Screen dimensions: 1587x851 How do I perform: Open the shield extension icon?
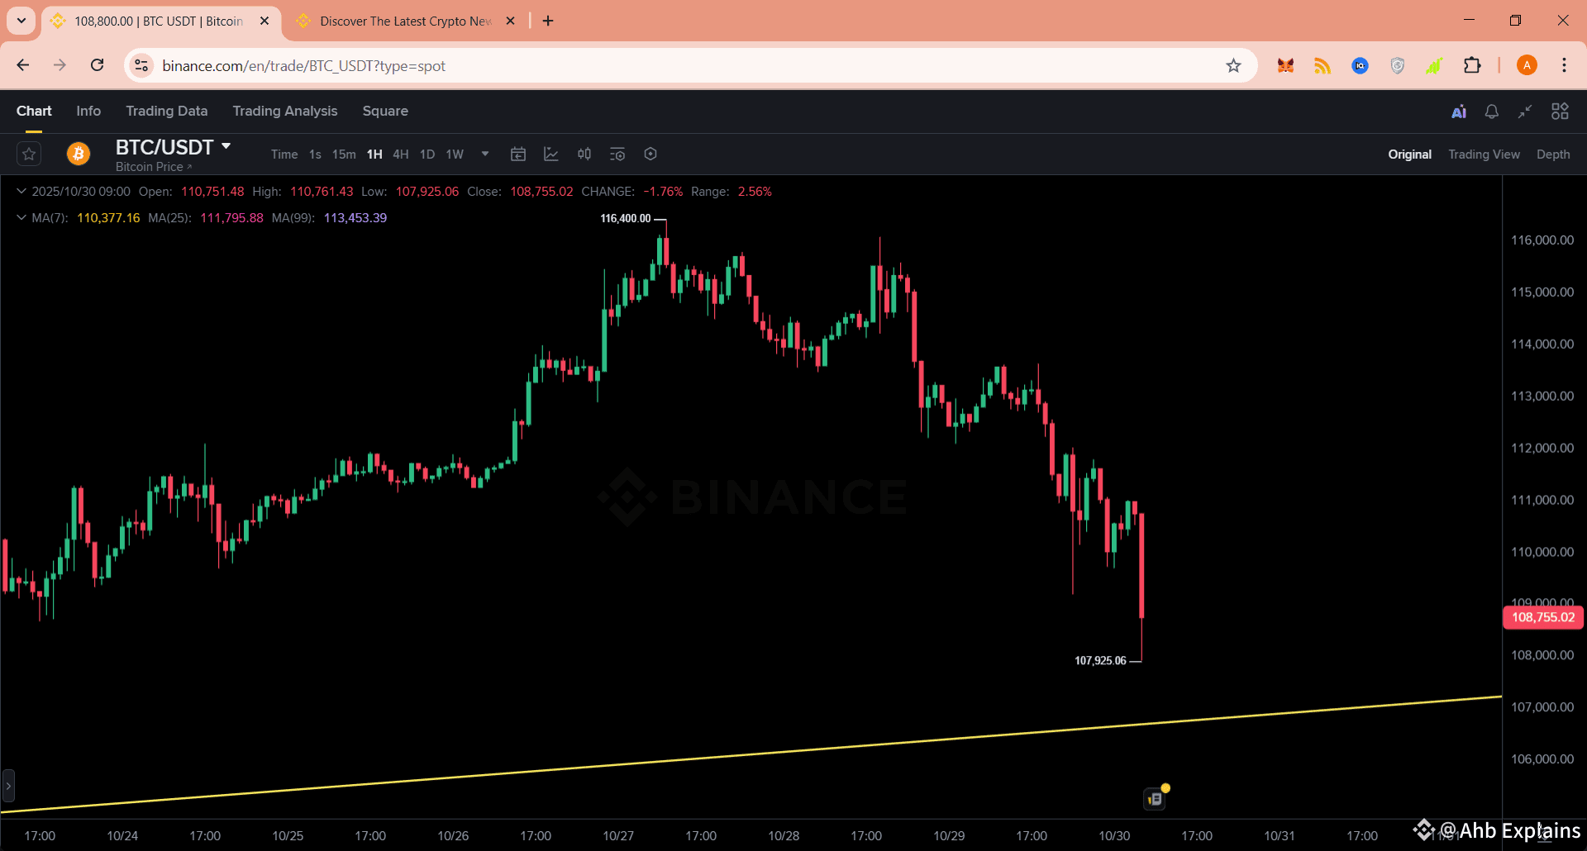(1397, 66)
